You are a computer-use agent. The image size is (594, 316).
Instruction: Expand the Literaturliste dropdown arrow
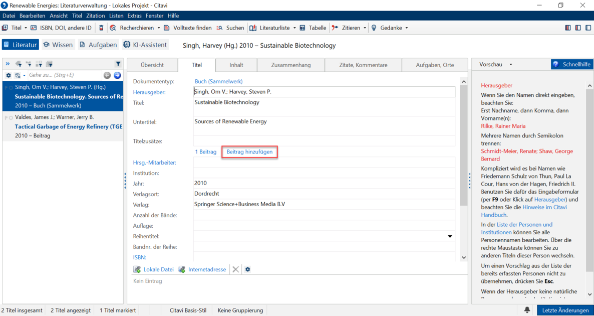tap(293, 28)
